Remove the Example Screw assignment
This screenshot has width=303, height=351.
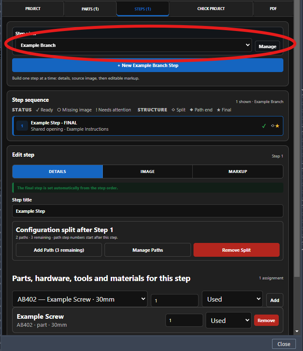(x=266, y=320)
